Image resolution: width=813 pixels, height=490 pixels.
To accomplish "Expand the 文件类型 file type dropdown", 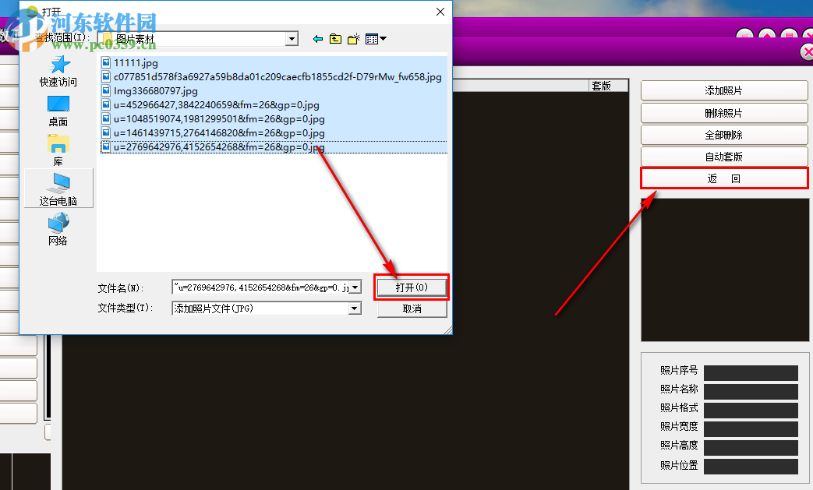I will click(355, 308).
